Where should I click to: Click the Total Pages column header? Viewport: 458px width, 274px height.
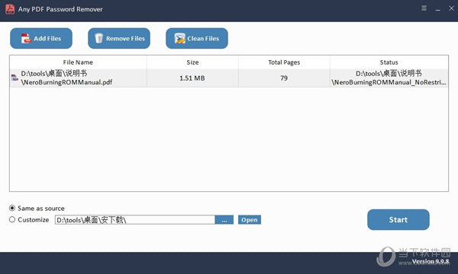284,62
